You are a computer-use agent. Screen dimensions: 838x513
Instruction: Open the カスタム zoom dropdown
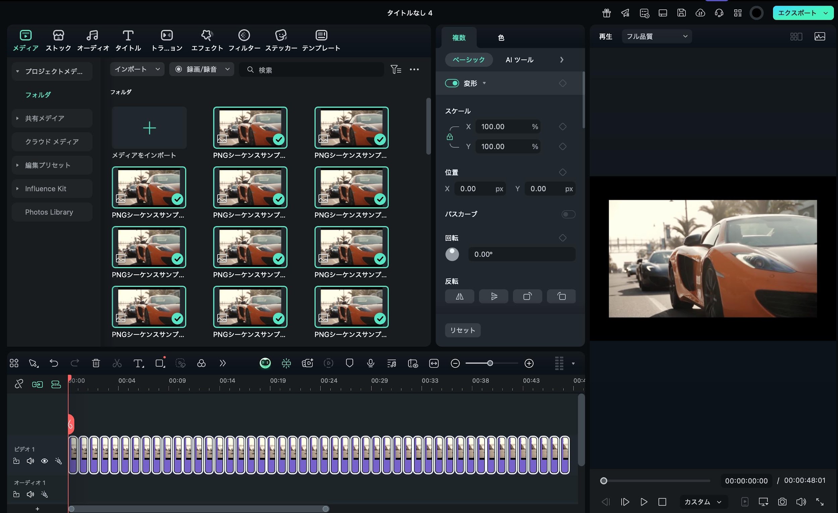(703, 502)
